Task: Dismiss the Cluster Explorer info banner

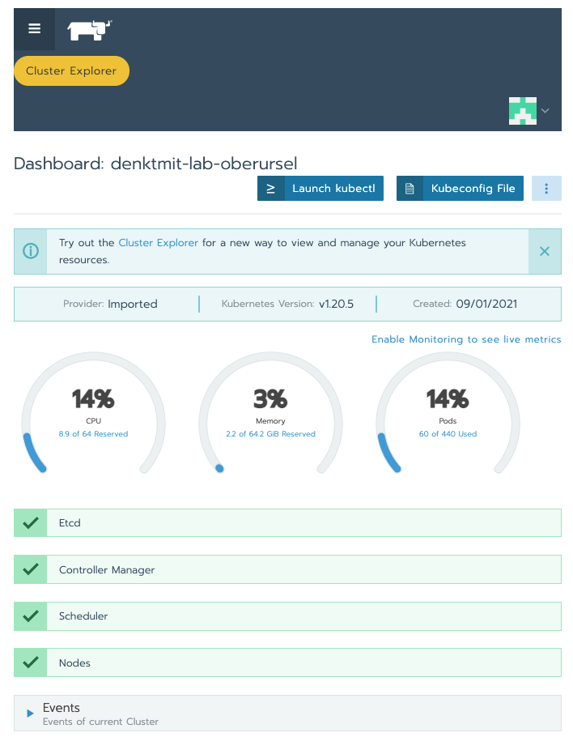Action: click(x=544, y=251)
